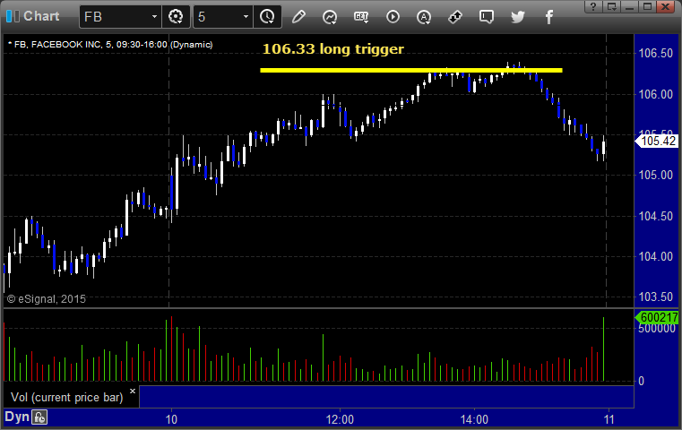
Task: Open the time template clock icon
Action: coord(267,17)
